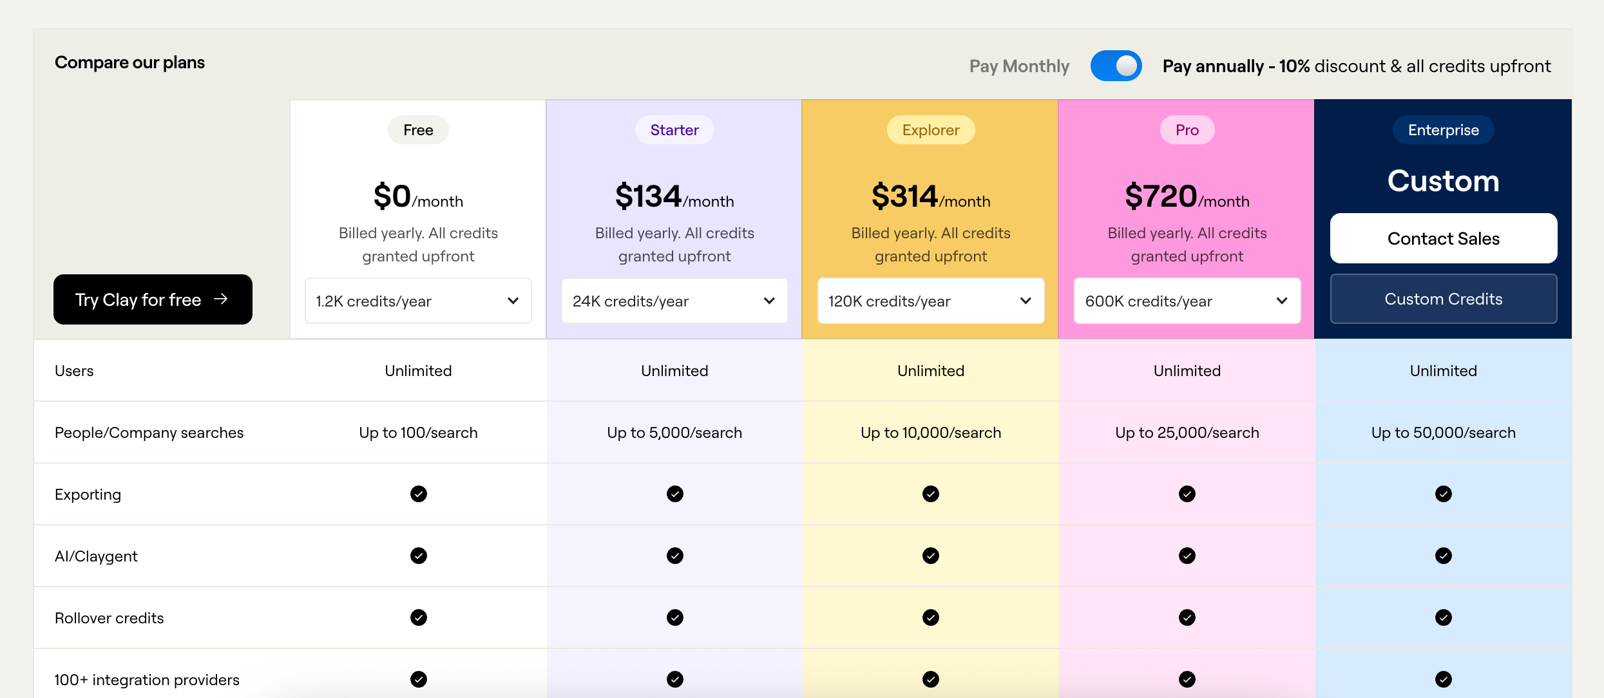Screen dimensions: 1604x698
Task: Click the Exporting row label
Action: click(88, 495)
